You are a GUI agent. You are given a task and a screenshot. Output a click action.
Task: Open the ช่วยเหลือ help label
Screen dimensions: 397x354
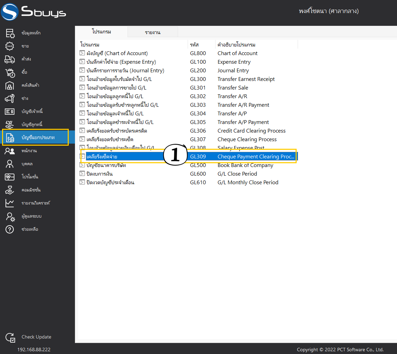point(30,229)
